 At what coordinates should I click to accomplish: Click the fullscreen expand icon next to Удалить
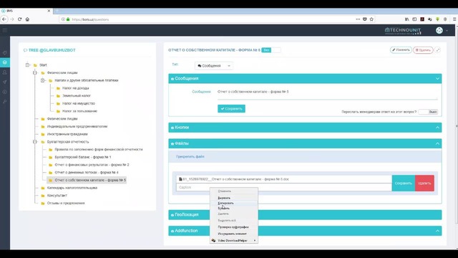point(438,50)
